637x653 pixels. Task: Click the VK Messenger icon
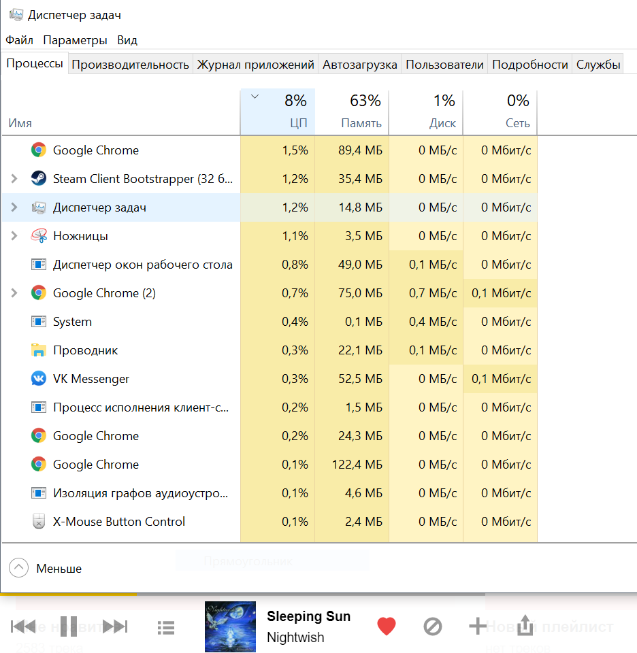click(38, 379)
